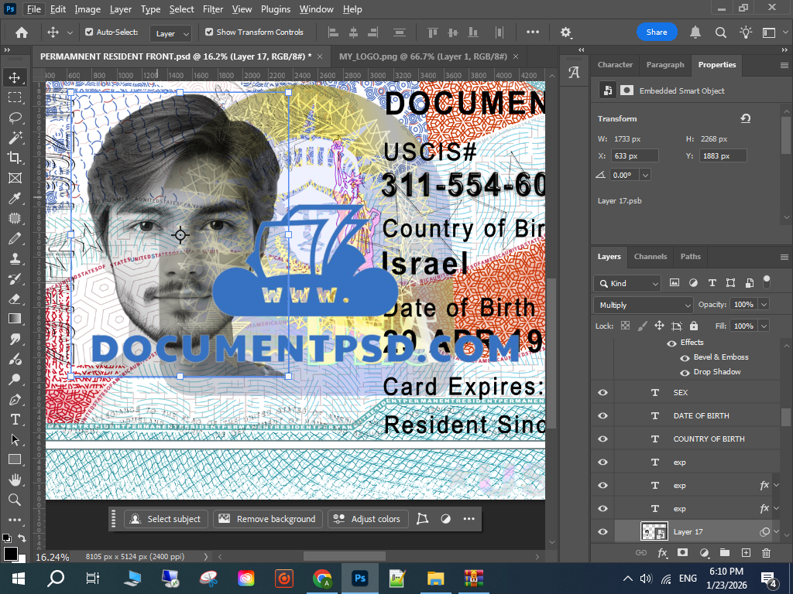Click the Share button

(657, 32)
